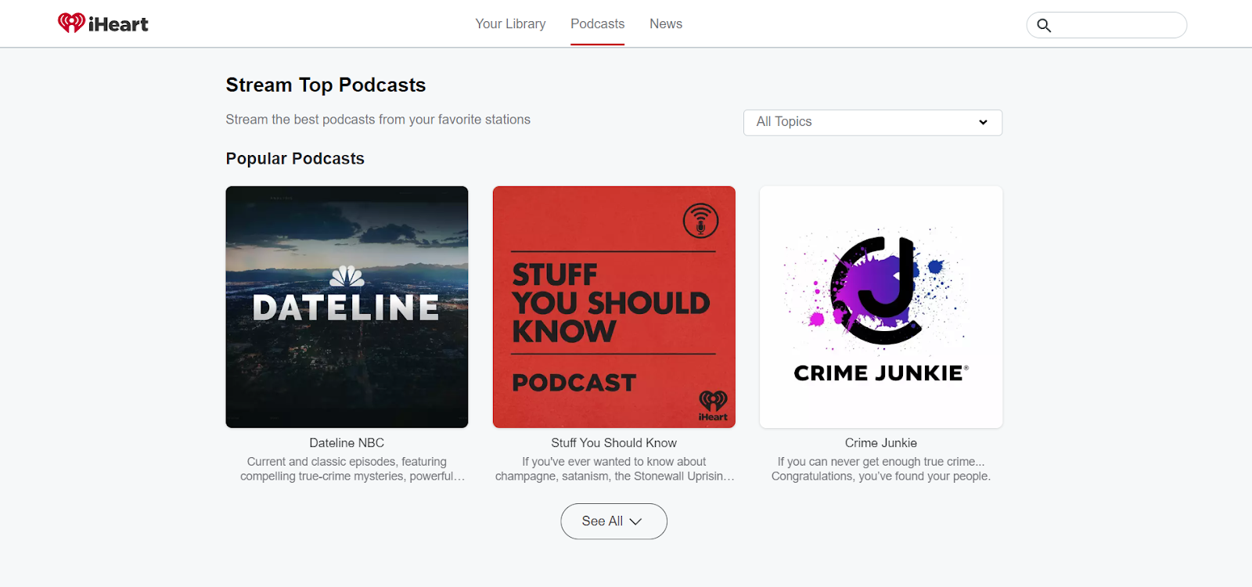Click the Crime Junkie title link
Image resolution: width=1252 pixels, height=587 pixels.
pyautogui.click(x=881, y=443)
